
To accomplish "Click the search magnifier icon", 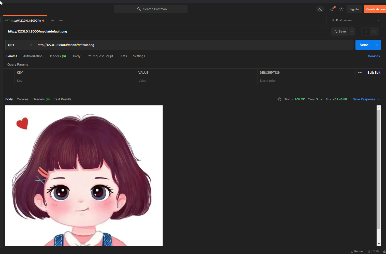I will [139, 9].
